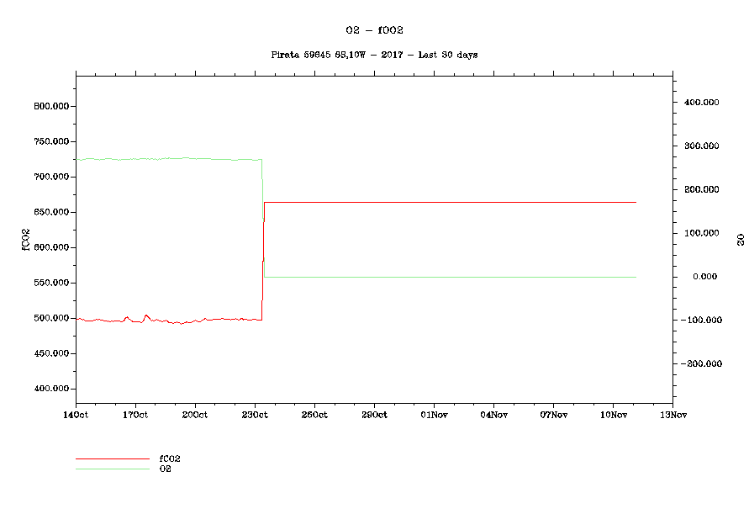Click the 13Nov label at the axis end
Image resolution: width=749 pixels, height=530 pixels.
pyautogui.click(x=673, y=415)
